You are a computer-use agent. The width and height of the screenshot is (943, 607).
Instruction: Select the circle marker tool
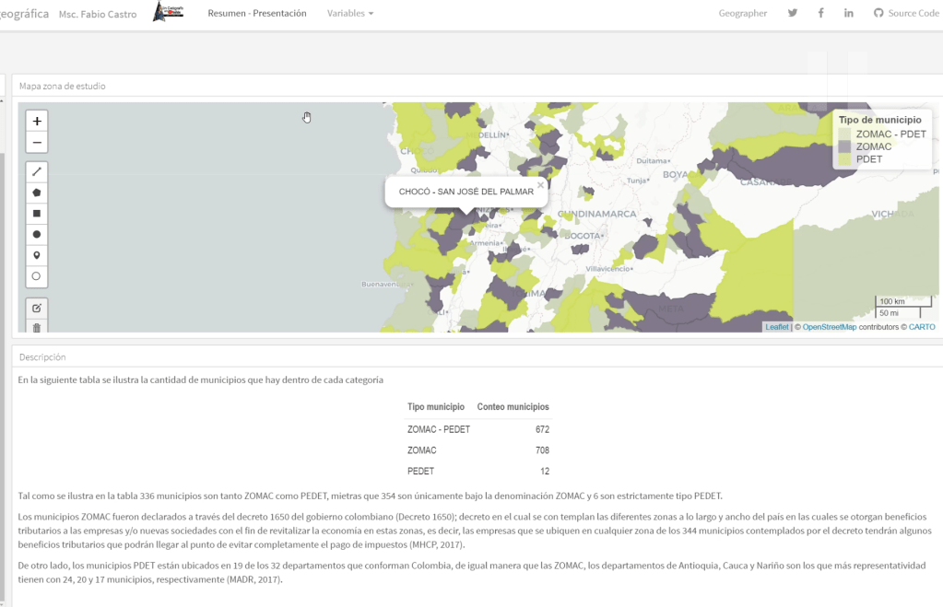point(37,276)
